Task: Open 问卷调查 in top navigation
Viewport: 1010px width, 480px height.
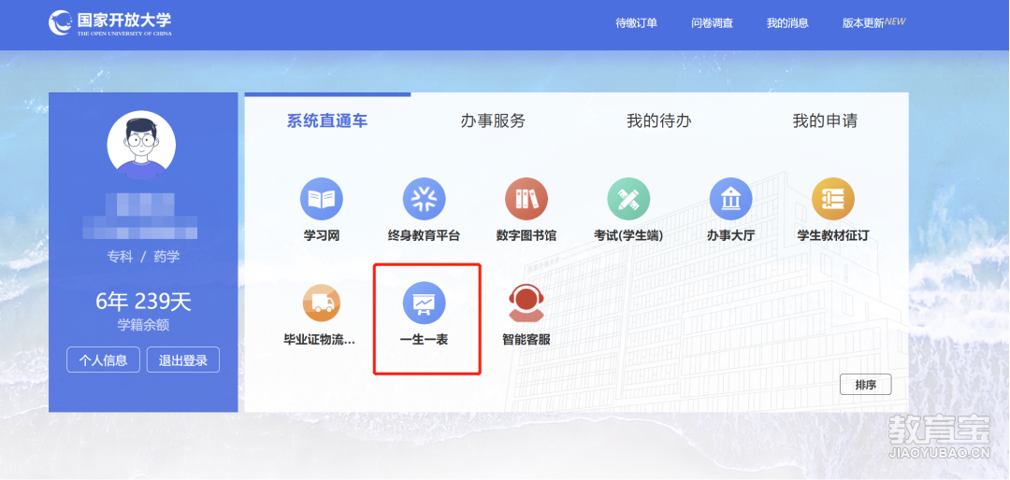Action: pyautogui.click(x=713, y=23)
